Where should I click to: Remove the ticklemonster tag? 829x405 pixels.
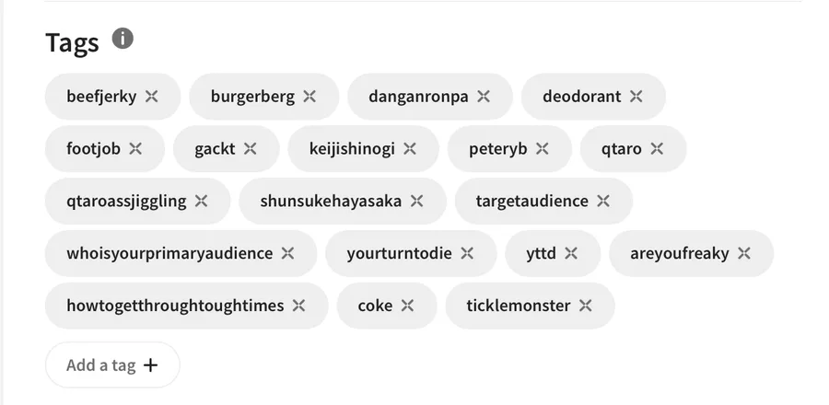tap(585, 306)
